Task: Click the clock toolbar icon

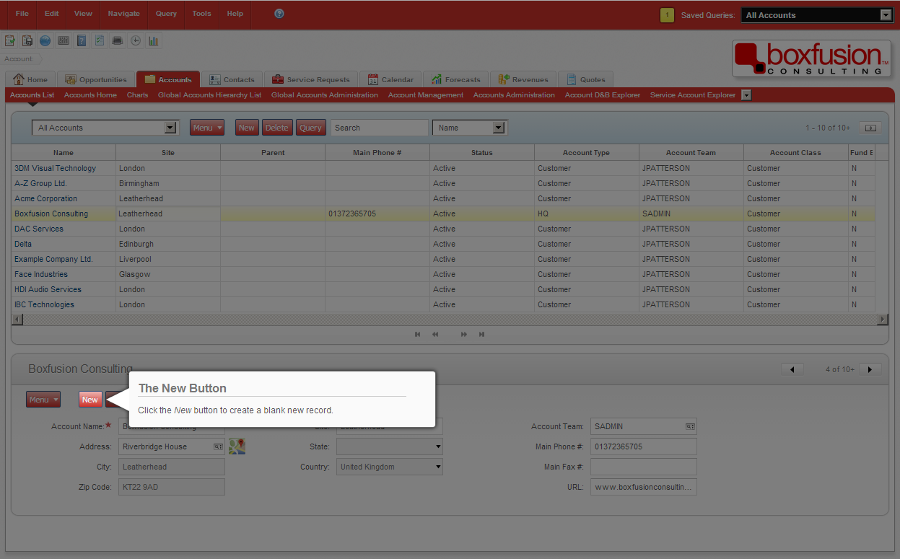Action: point(135,40)
